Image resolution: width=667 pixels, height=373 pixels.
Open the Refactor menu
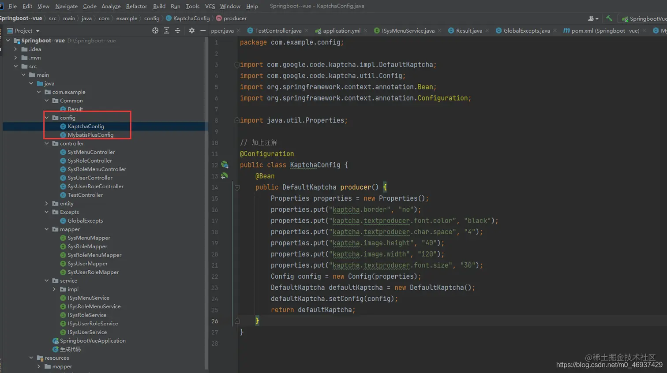pyautogui.click(x=136, y=6)
